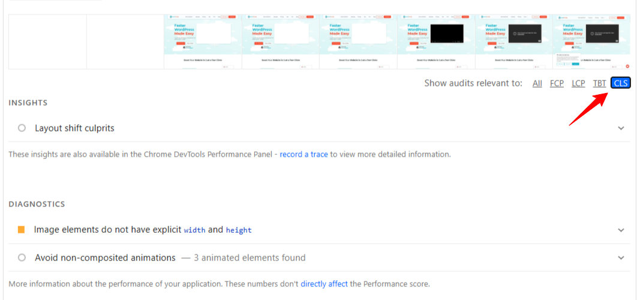Select the All audits filter
This screenshot has height=300, width=637.
[537, 83]
